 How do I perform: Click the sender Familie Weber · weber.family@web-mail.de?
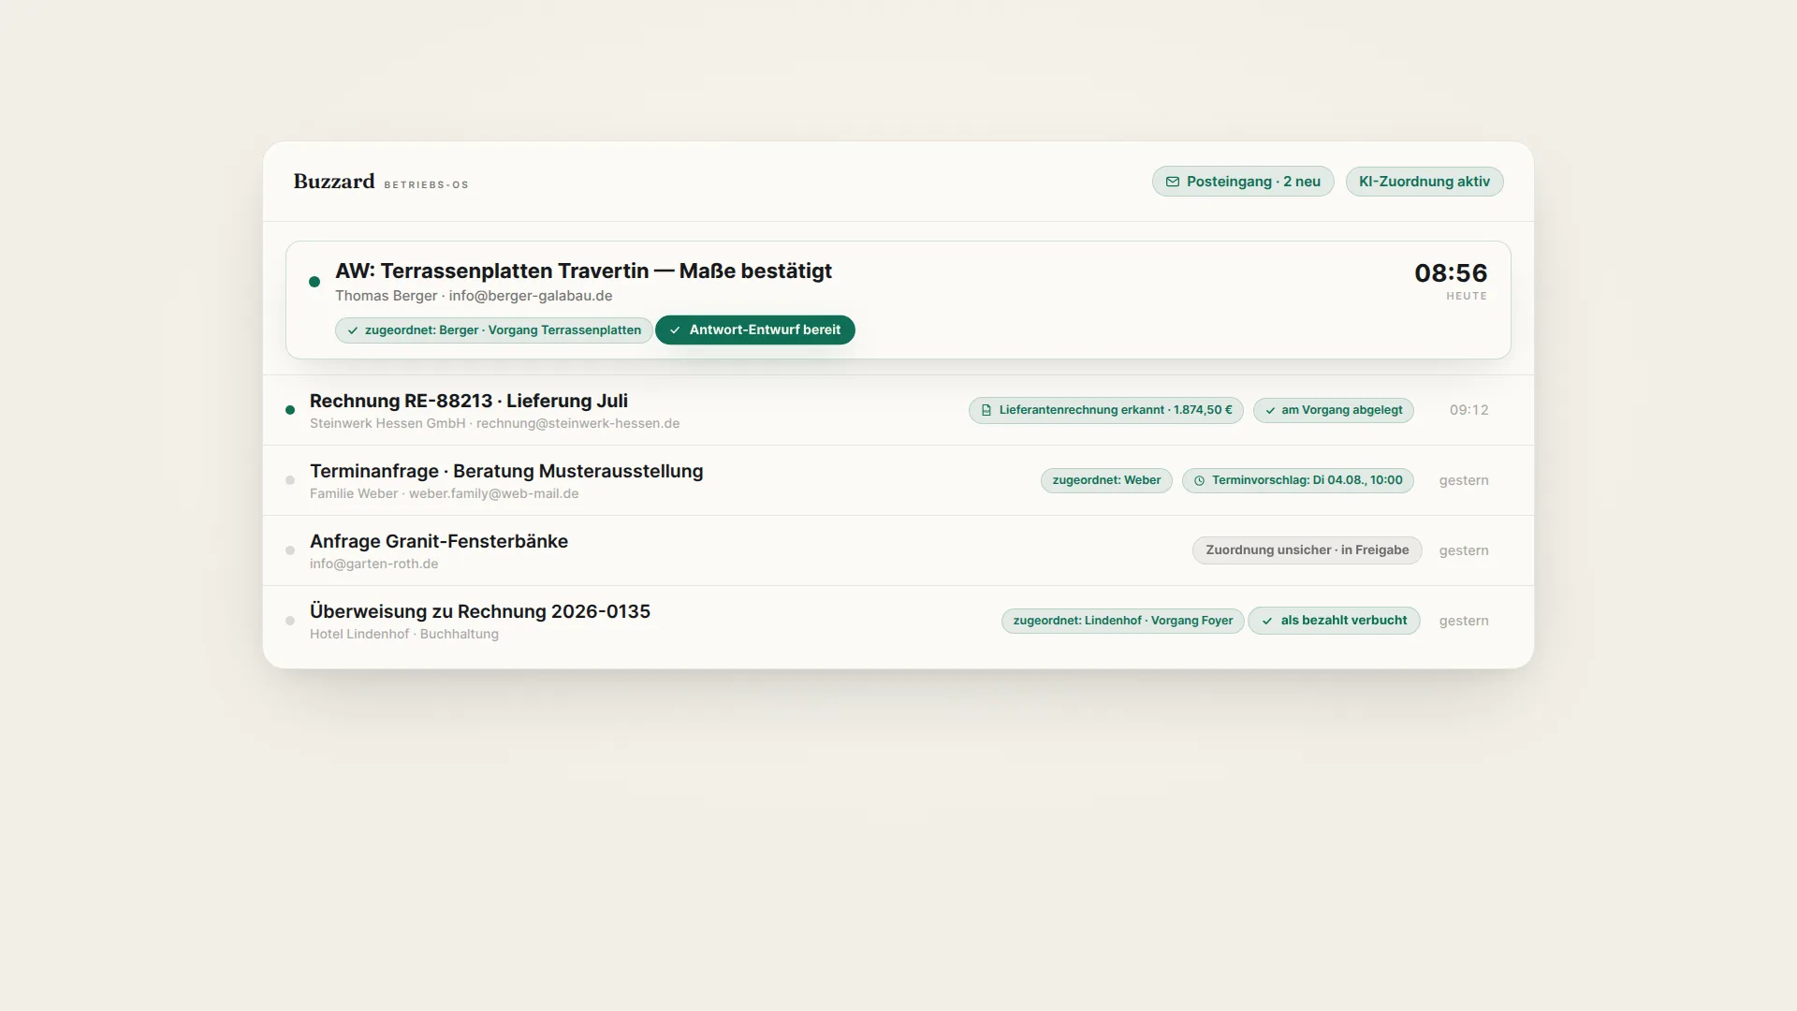445,493
